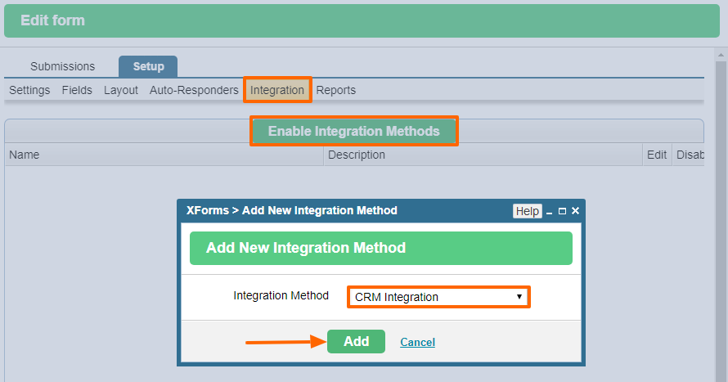The height and width of the screenshot is (382, 728).
Task: Minimize the Add New Integration Method dialog
Action: coord(549,212)
